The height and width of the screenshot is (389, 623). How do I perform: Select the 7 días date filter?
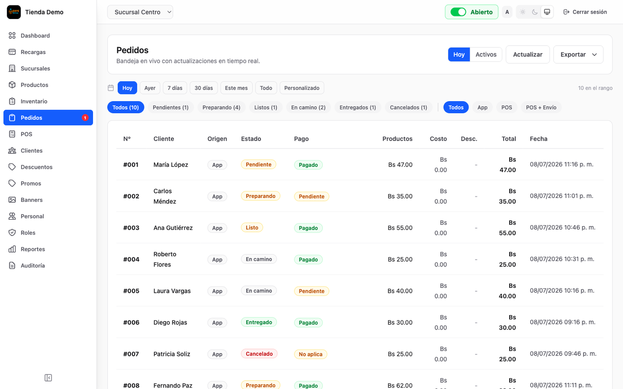(175, 88)
